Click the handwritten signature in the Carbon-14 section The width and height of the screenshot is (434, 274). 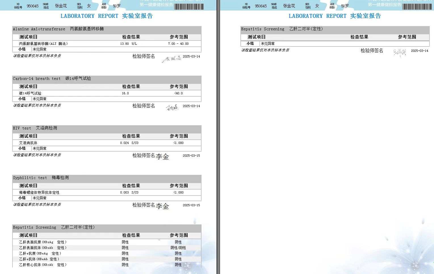click(172, 107)
